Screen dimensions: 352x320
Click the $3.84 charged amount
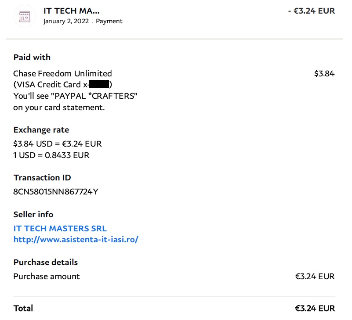pyautogui.click(x=324, y=74)
